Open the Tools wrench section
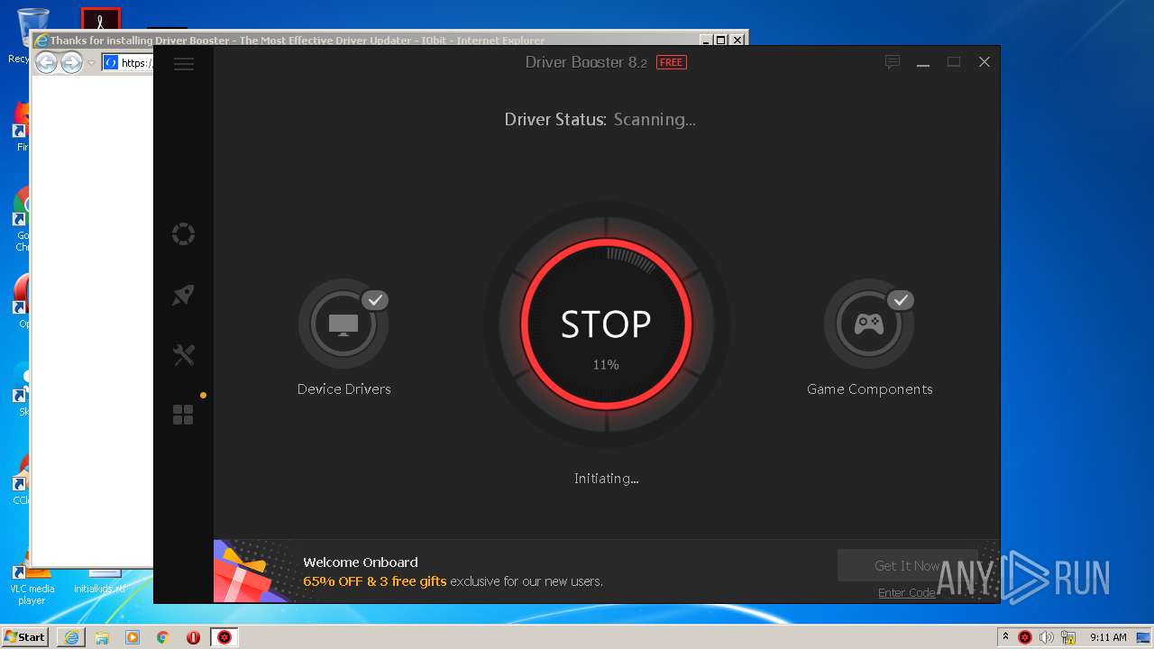Screen dimensions: 1154x649 pos(183,355)
